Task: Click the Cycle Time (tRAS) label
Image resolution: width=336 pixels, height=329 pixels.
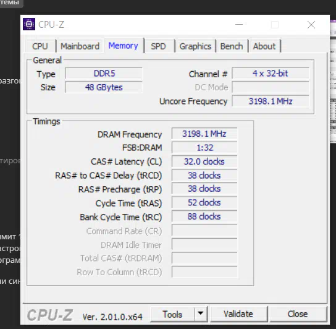Action: (128, 203)
